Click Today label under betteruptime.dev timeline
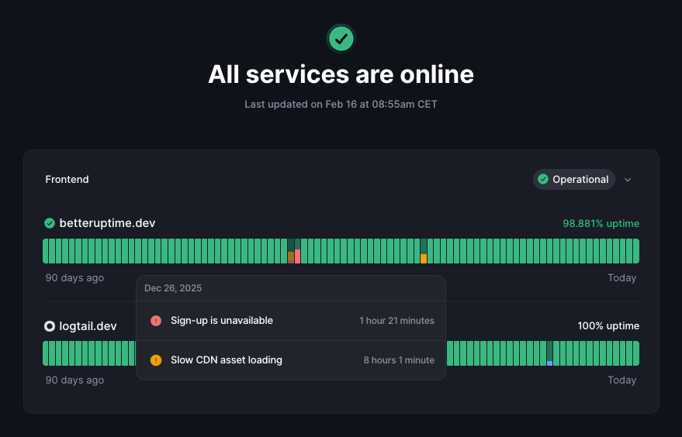This screenshot has height=437, width=682. 622,278
